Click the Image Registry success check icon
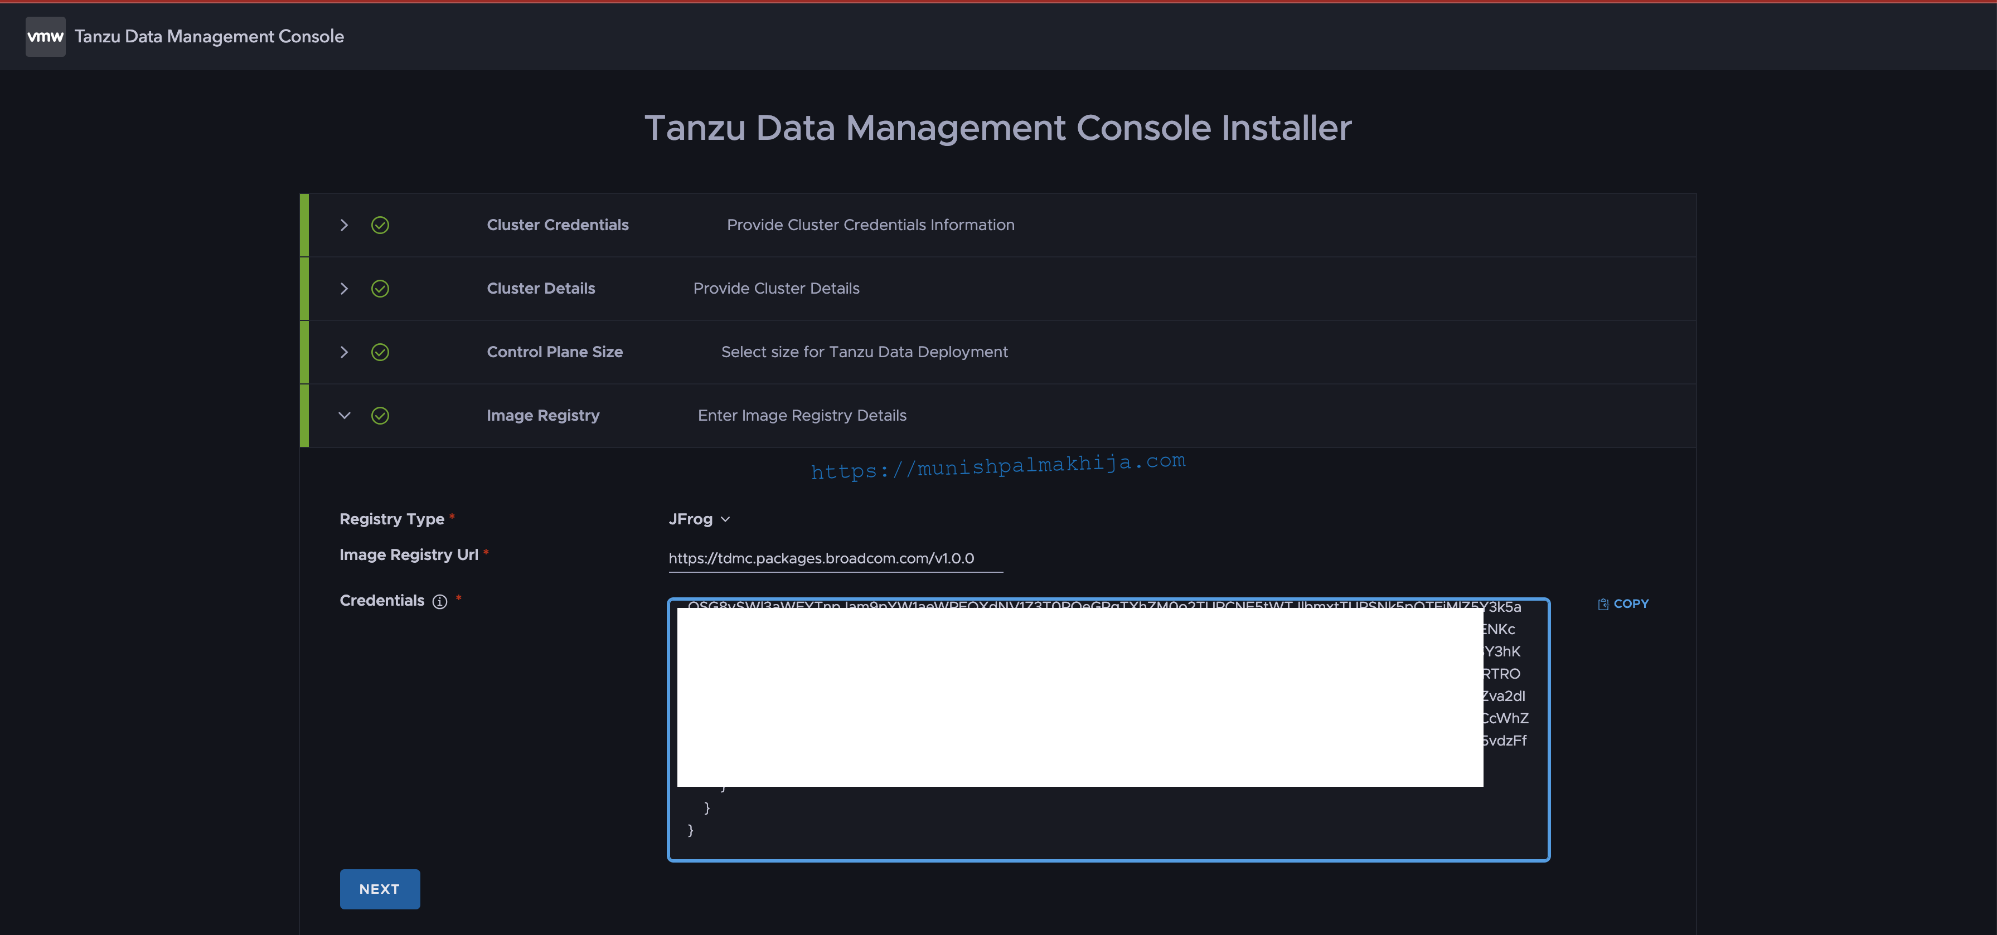This screenshot has height=935, width=1997. click(380, 416)
